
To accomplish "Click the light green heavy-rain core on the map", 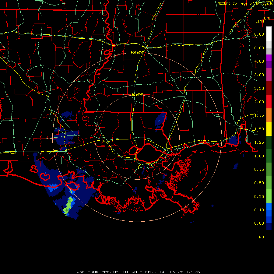I will click(68, 206).
